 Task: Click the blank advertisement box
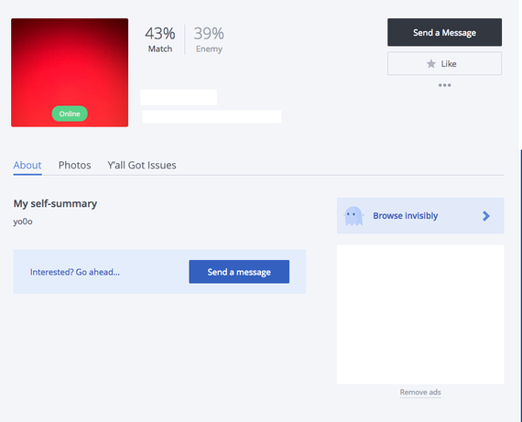point(420,315)
